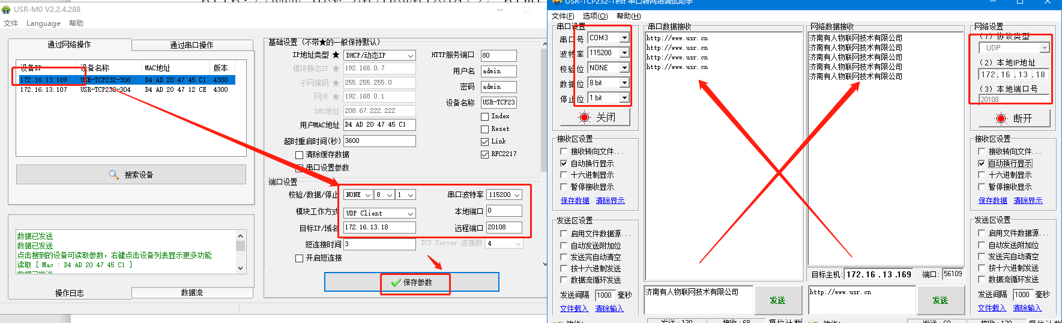Open the Language menu
Viewport: 1062px width, 323px height.
pos(43,23)
